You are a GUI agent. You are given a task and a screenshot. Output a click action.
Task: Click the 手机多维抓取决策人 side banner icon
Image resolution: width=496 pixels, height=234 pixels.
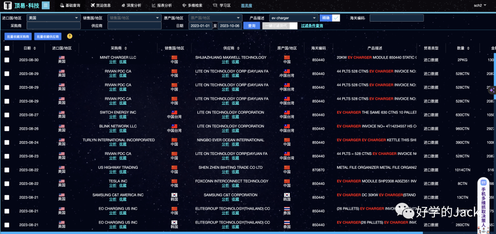tap(484, 183)
